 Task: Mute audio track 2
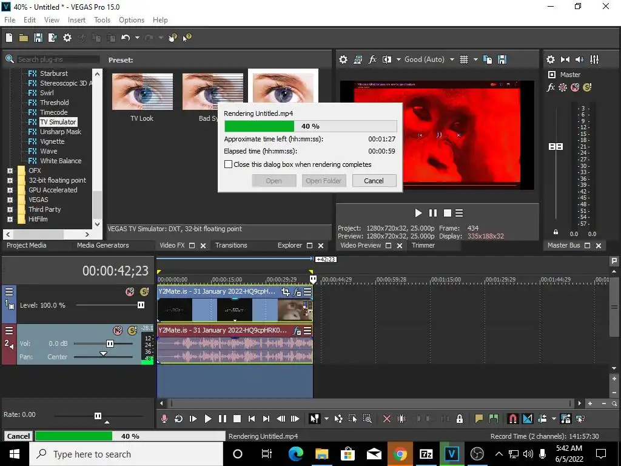(118, 330)
